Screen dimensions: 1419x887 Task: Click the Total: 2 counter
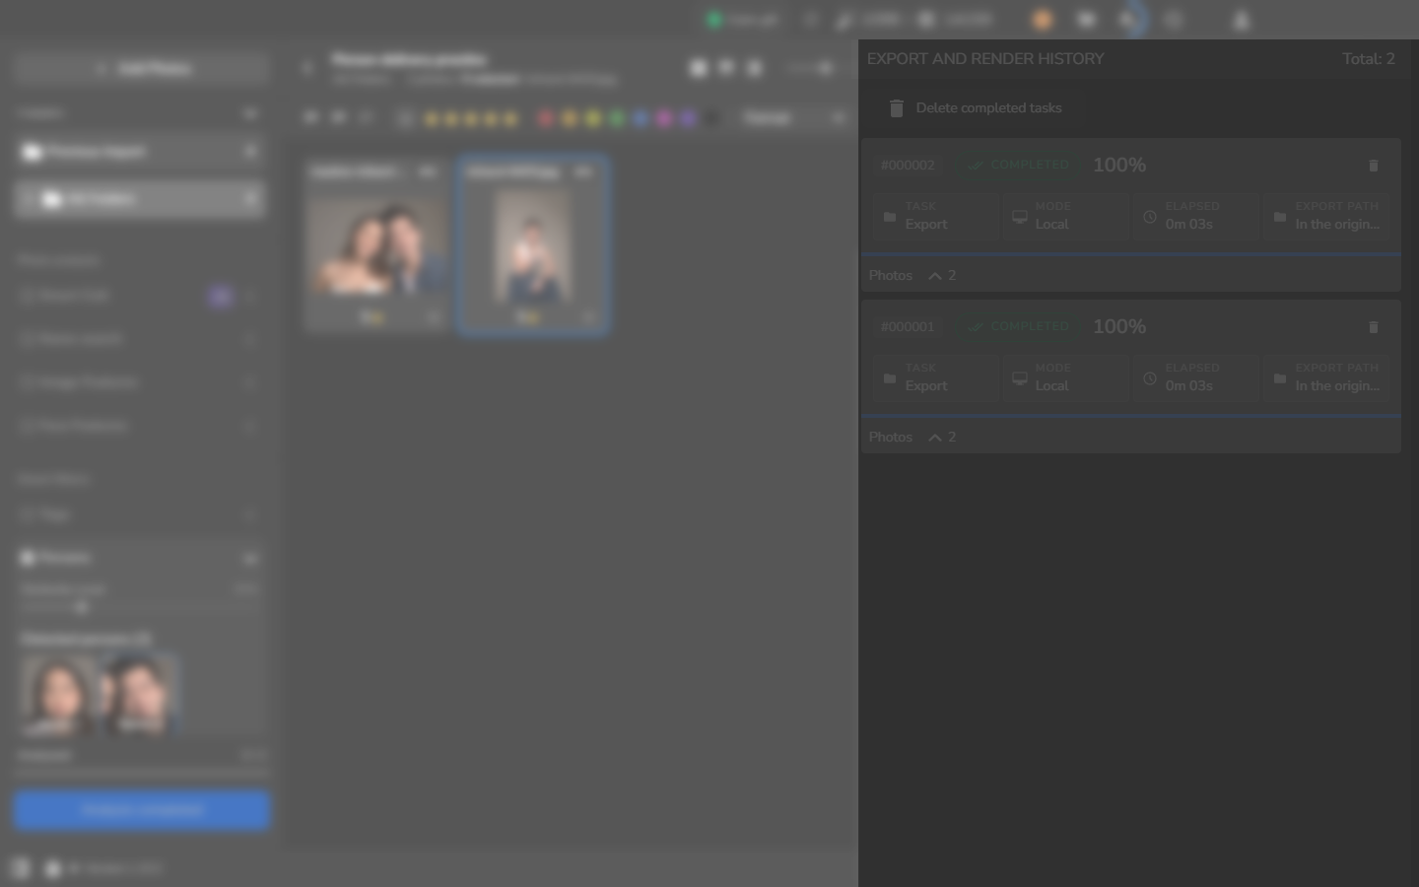pyautogui.click(x=1369, y=59)
